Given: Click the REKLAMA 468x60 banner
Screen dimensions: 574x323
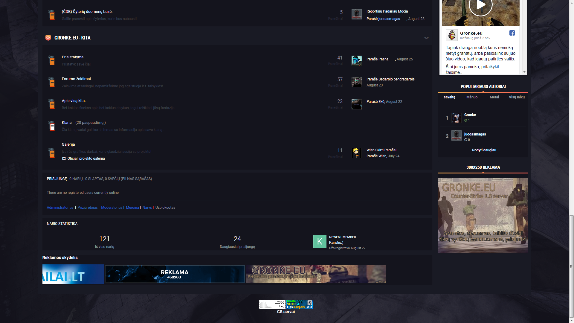Looking at the screenshot, I should click(175, 274).
